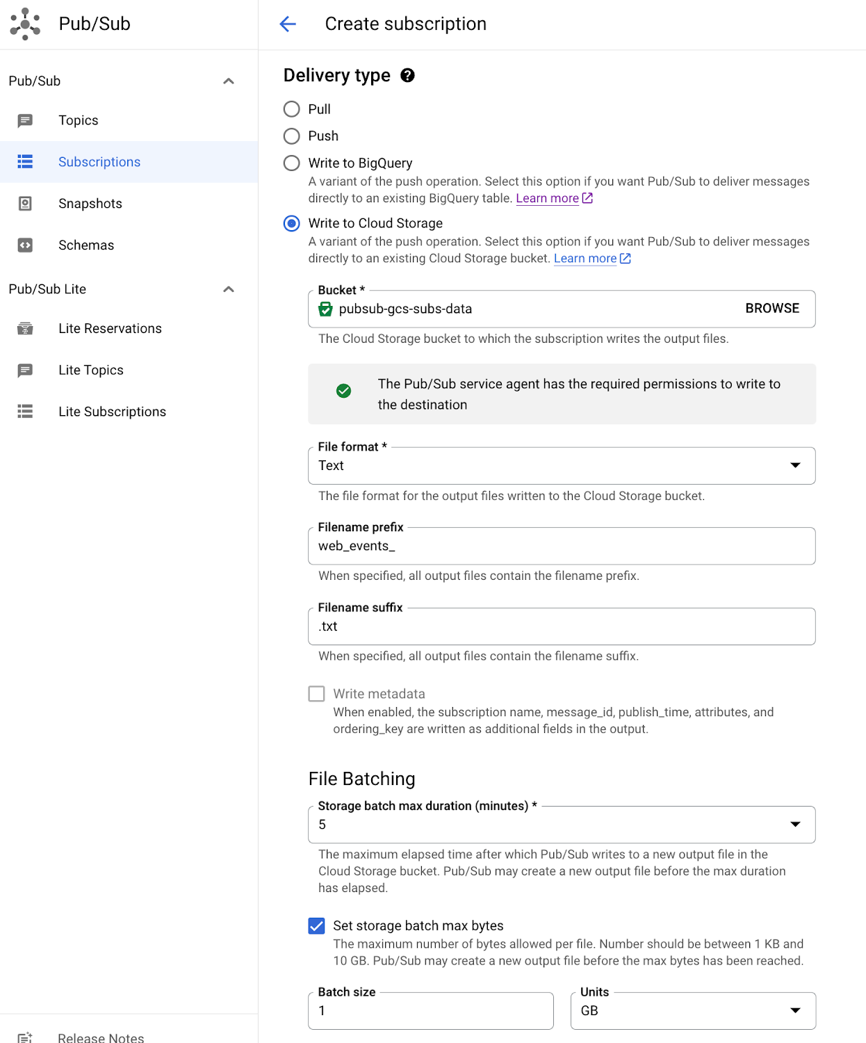This screenshot has height=1043, width=866.
Task: Click the Topics chat icon
Action: pyautogui.click(x=25, y=121)
